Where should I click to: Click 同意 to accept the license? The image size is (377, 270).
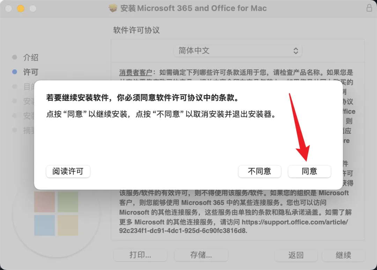click(x=309, y=172)
